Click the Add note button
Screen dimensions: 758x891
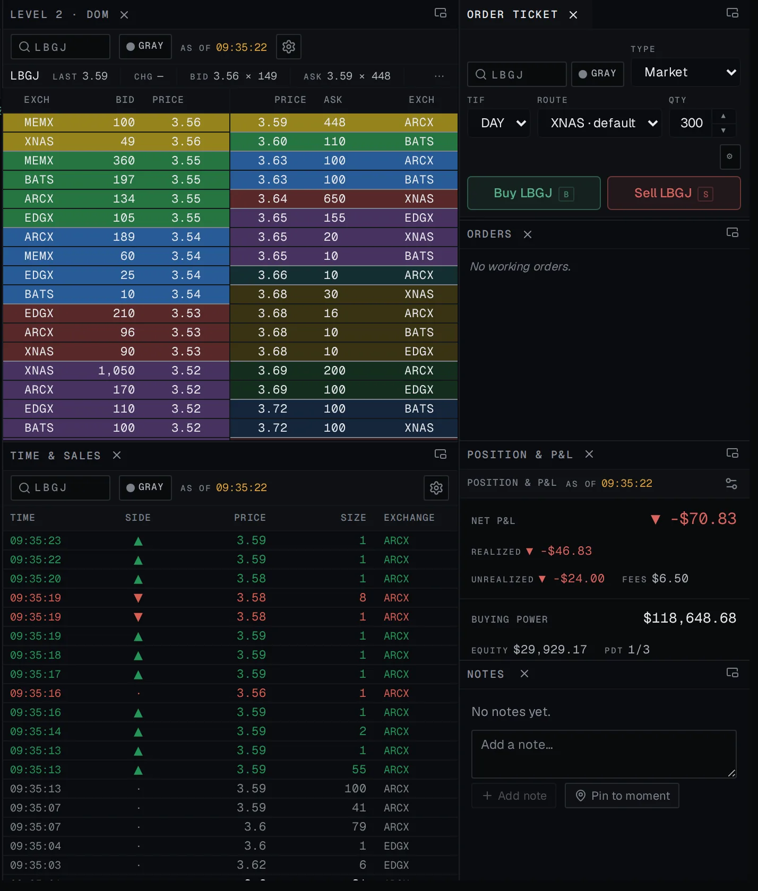(x=514, y=796)
